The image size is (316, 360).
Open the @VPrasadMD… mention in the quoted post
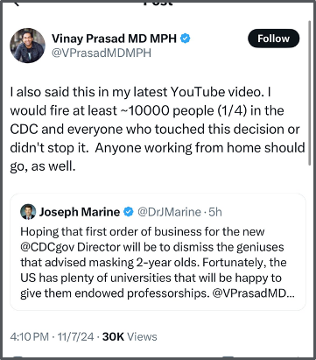pos(254,293)
